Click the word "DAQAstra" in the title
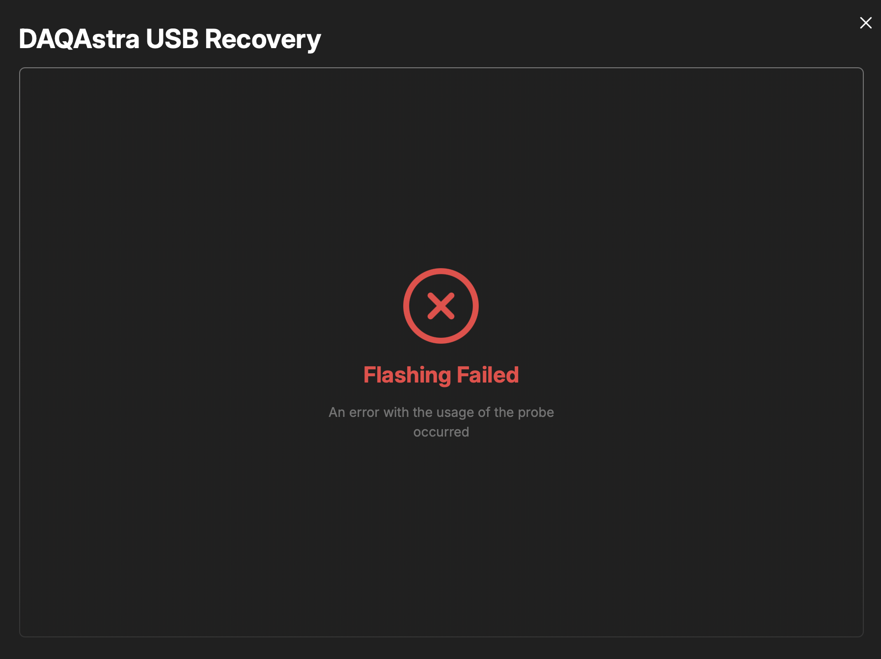This screenshot has width=881, height=659. 79,39
